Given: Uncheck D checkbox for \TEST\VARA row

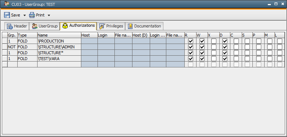Looking at the screenshot, I should pos(225,59).
